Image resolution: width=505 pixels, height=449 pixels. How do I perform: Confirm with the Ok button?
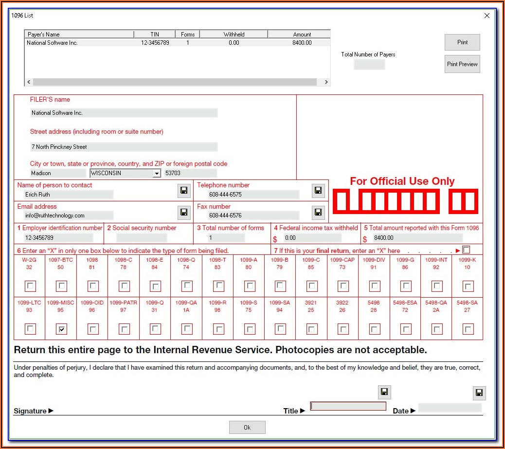247,427
